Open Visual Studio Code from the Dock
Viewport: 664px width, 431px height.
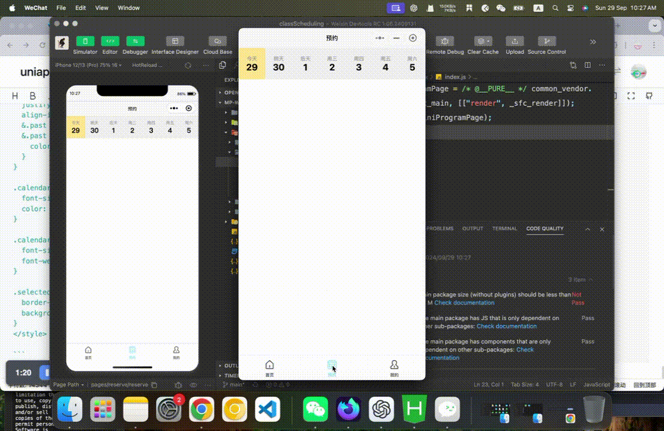pyautogui.click(x=268, y=409)
